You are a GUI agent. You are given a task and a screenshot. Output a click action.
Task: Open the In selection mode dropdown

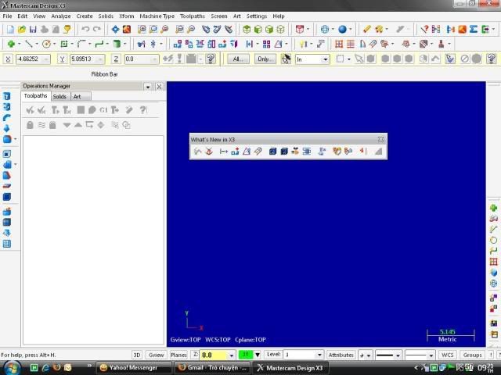[x=326, y=59]
